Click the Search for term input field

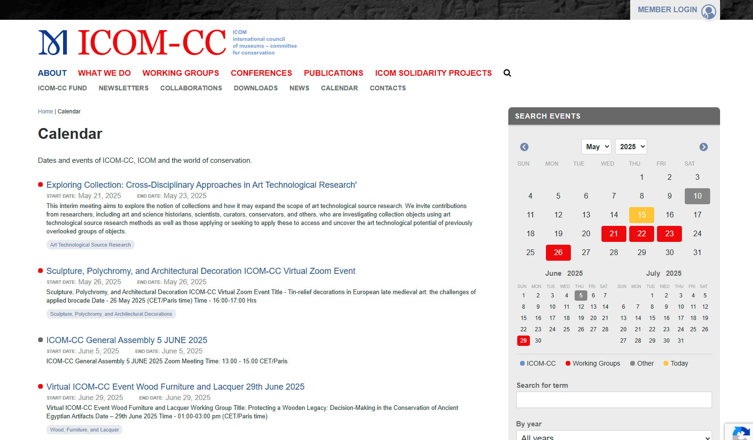coord(614,400)
